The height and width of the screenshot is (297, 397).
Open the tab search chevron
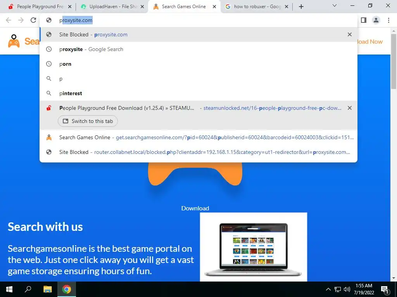[335, 5]
